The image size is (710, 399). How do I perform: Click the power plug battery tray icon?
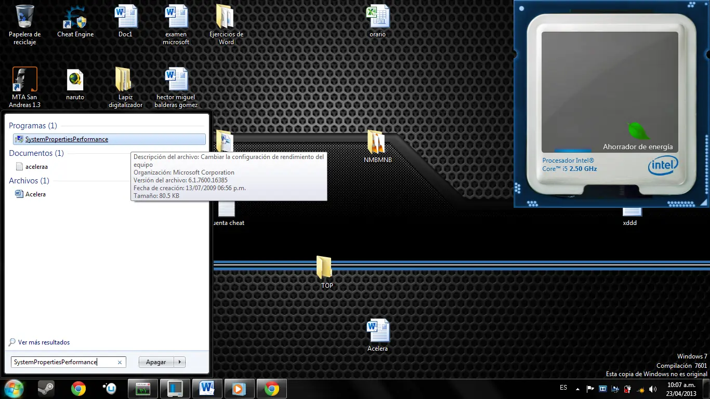(627, 389)
